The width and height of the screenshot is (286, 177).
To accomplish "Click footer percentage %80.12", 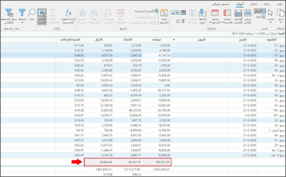I will coord(137,175).
